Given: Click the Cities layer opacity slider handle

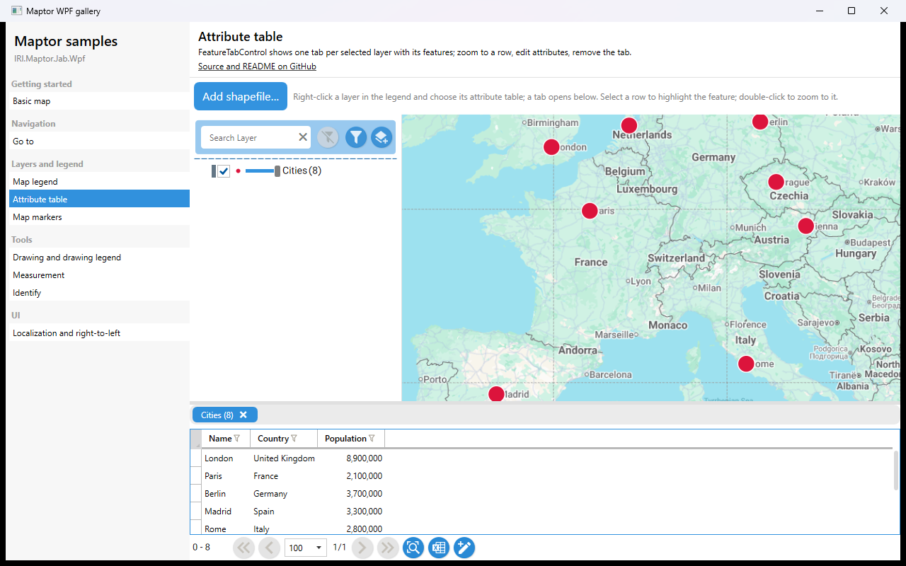Looking at the screenshot, I should point(277,171).
